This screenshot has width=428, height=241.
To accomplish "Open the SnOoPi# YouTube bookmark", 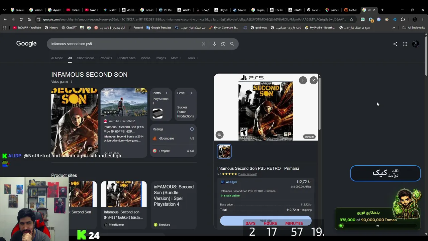I will click(27, 28).
